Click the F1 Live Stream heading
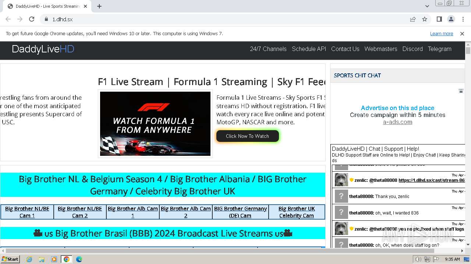This screenshot has width=471, height=264. tap(212, 82)
